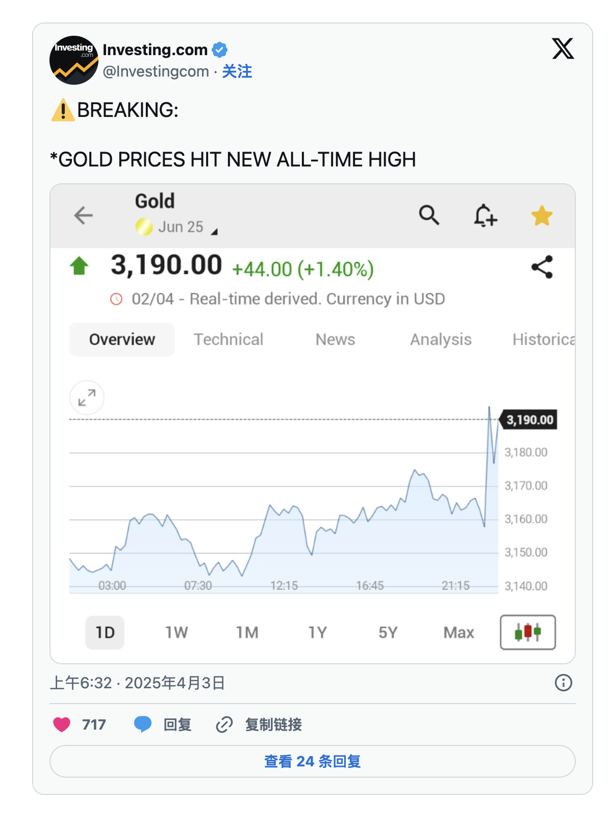Expand the chart to fullscreen
The width and height of the screenshot is (611, 820).
pyautogui.click(x=87, y=397)
